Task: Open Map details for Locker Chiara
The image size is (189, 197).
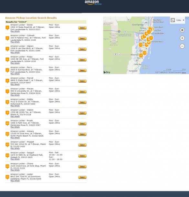Action: point(15,170)
